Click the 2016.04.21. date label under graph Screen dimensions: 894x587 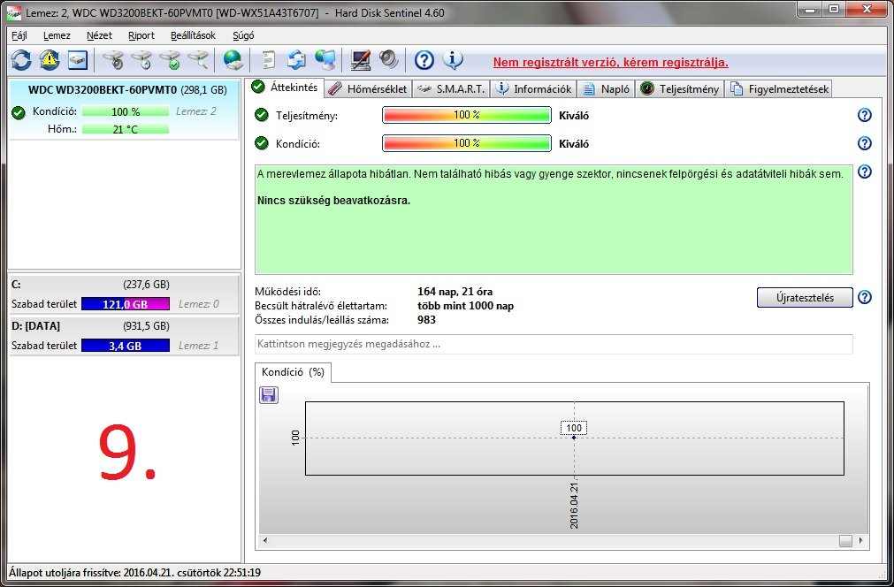(574, 505)
